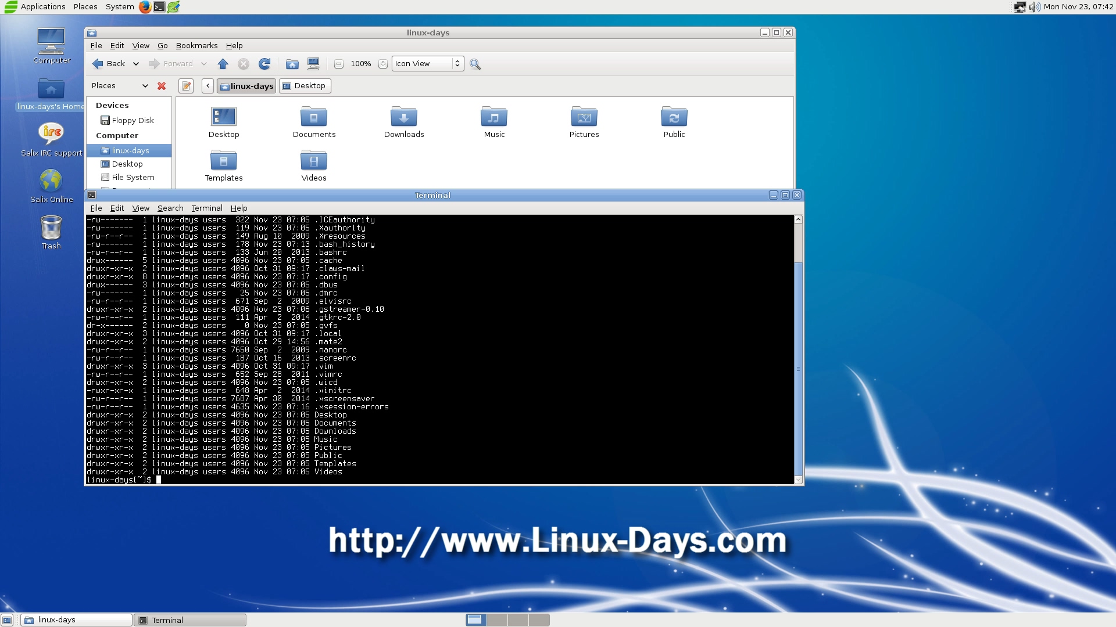Open Terminal window's Terminal menu
Image resolution: width=1116 pixels, height=627 pixels.
(207, 208)
